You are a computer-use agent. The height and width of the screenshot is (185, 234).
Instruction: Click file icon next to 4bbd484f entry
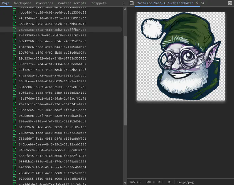pyautogui.click(x=14, y=13)
